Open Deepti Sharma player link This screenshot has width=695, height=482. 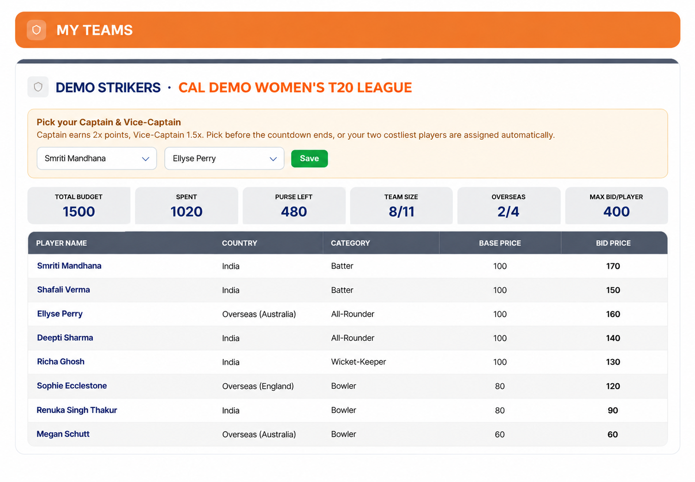click(x=65, y=338)
